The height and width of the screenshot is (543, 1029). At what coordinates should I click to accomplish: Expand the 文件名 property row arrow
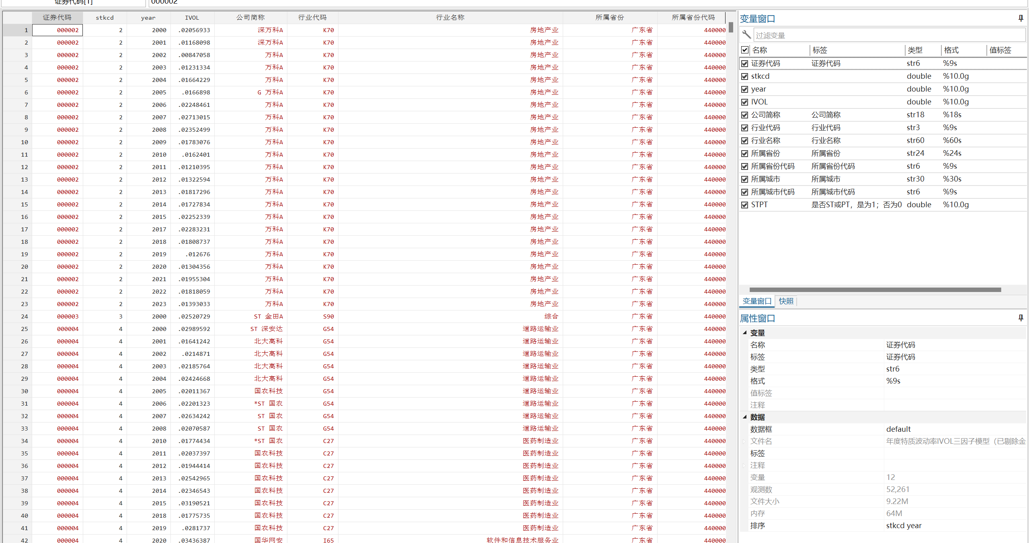pos(744,441)
